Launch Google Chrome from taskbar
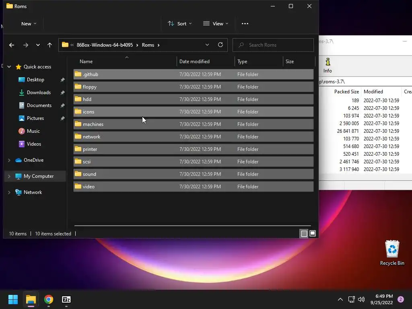The width and height of the screenshot is (412, 309). coord(49,299)
